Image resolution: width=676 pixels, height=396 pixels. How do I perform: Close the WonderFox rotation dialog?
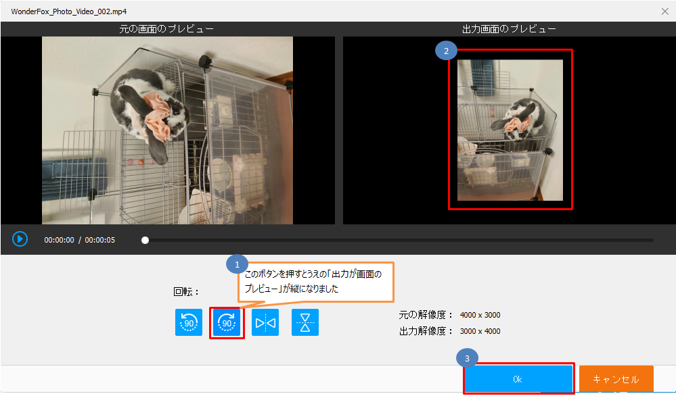[666, 11]
